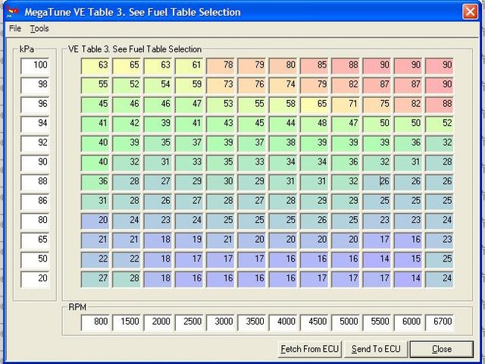Select VE cell 30 in the 88 kPa row
The height and width of the screenshot is (364, 485).
click(x=221, y=182)
